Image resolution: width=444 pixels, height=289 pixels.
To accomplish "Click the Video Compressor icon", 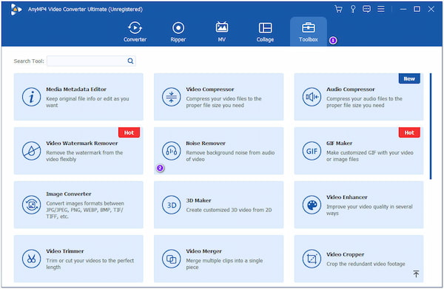I will click(x=172, y=97).
